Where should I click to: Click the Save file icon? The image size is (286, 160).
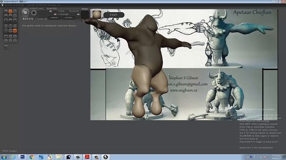tap(15, 41)
